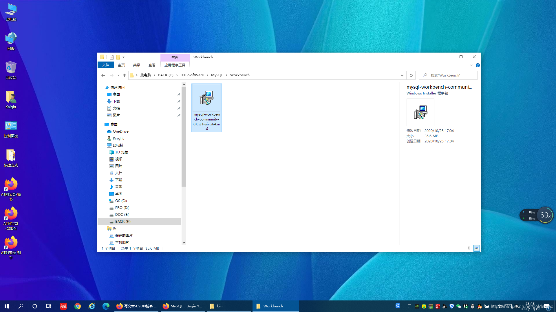Click chevron after 此电脑 in address bar

pyautogui.click(x=155, y=75)
